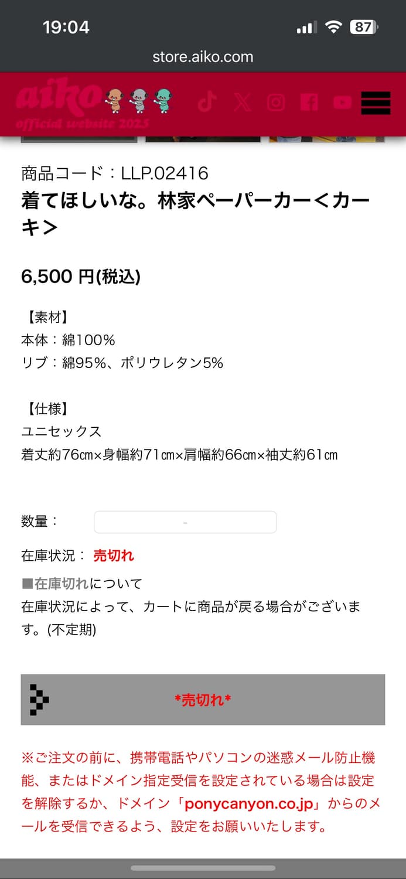Tap the gray *売切れ* sold-out button
Screen dimensions: 406x879
[203, 700]
